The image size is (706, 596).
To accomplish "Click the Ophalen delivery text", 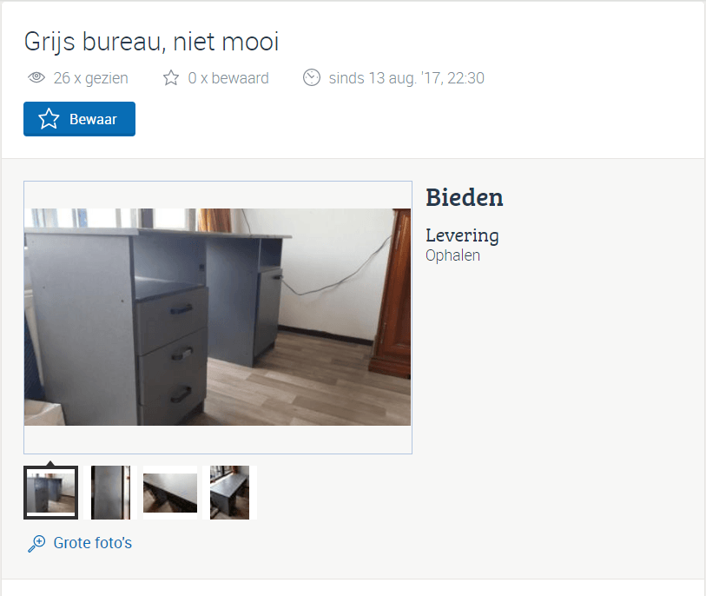I will click(453, 255).
